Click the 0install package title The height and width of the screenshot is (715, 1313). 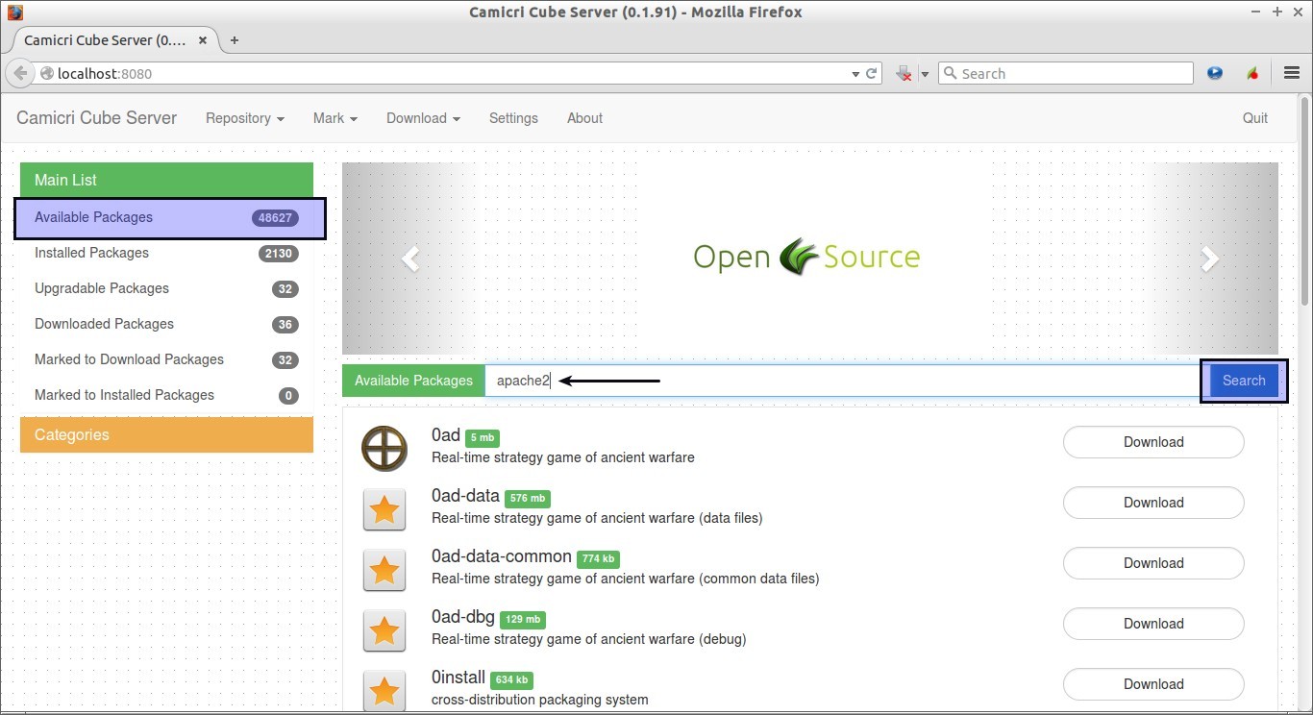[x=458, y=678]
